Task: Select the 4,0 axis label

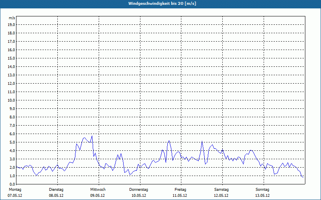Action: 12,151
